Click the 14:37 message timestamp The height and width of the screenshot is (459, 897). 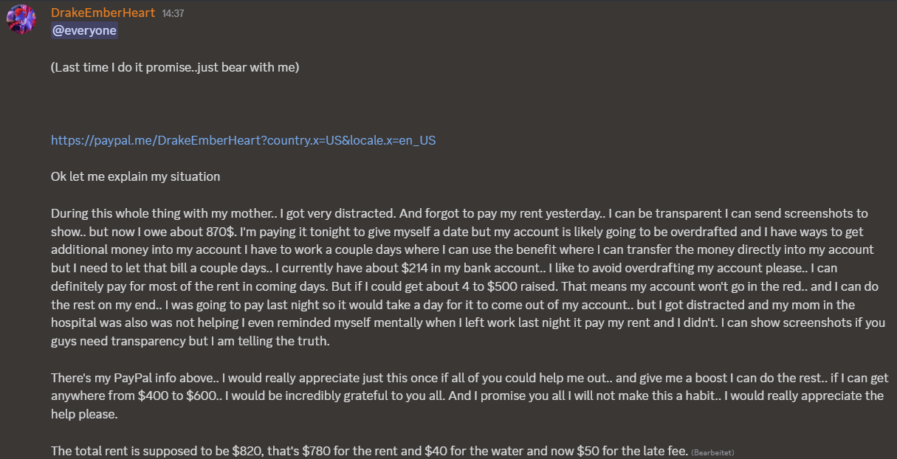[x=173, y=13]
